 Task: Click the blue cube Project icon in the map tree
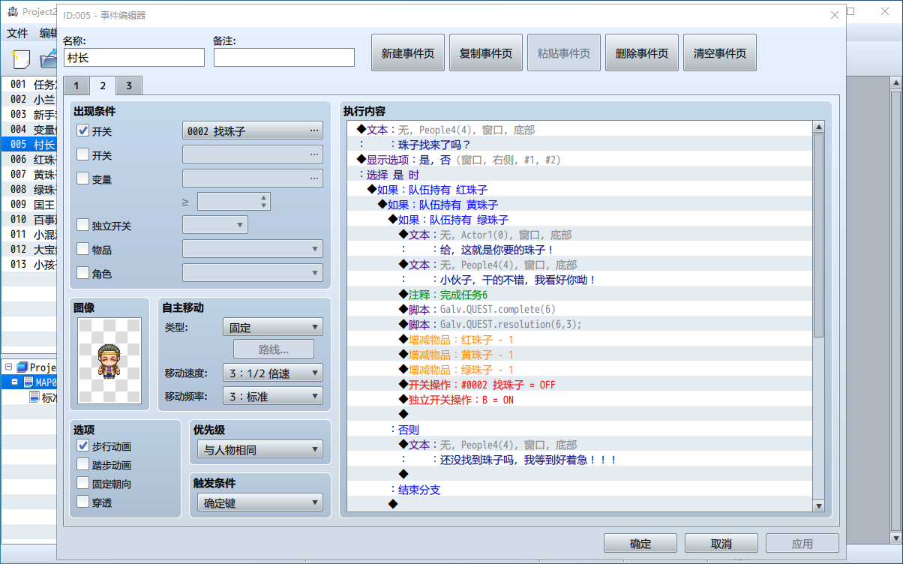click(22, 367)
